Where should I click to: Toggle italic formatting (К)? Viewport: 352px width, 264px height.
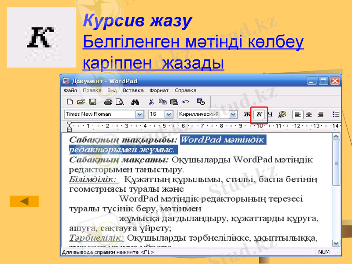(x=258, y=114)
